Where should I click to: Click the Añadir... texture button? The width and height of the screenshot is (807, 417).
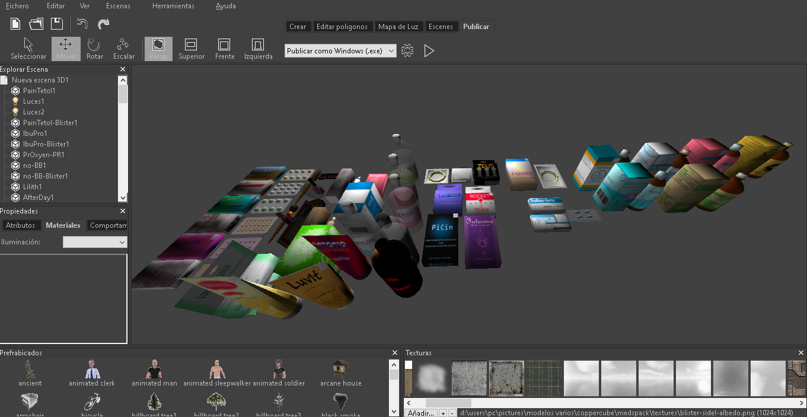pos(422,413)
